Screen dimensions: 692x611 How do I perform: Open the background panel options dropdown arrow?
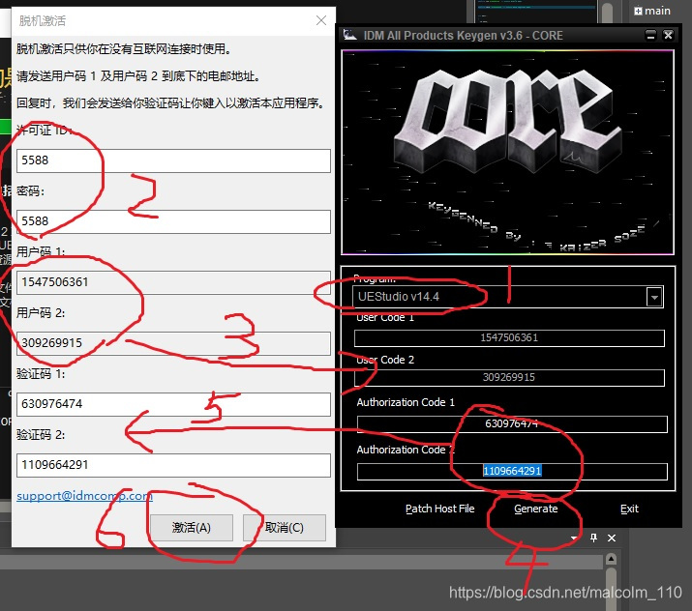574,538
